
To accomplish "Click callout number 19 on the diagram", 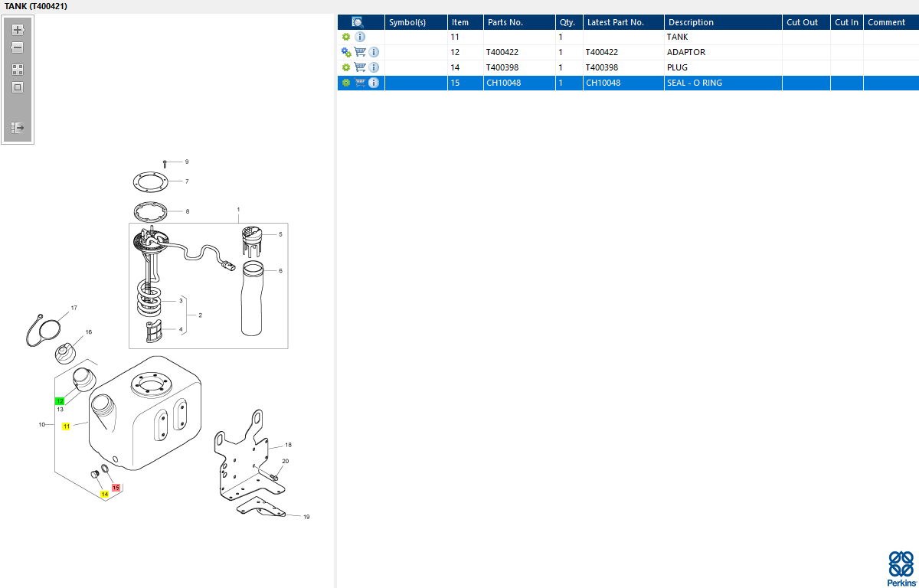I will point(306,517).
